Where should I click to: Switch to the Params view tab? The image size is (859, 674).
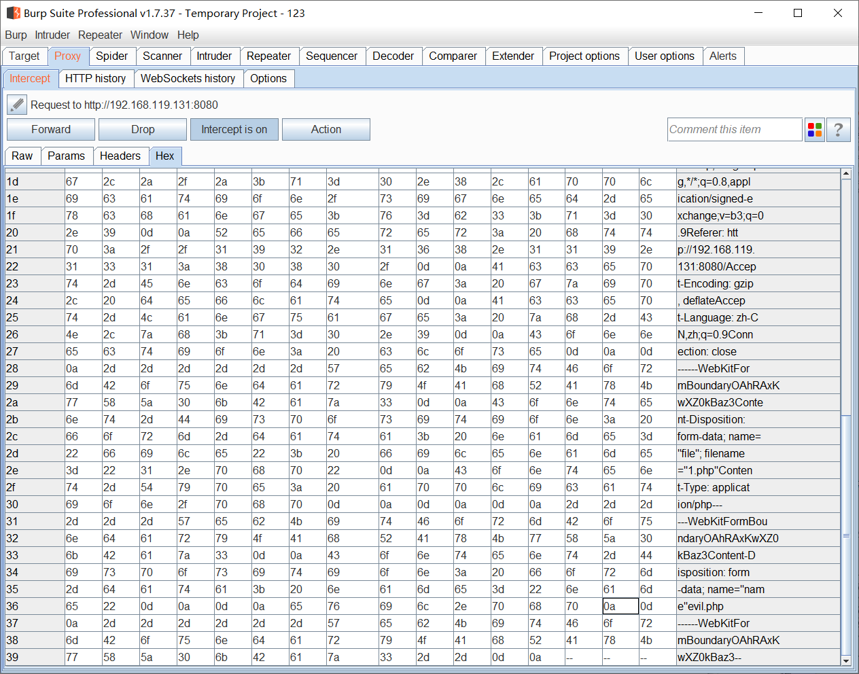(x=67, y=156)
